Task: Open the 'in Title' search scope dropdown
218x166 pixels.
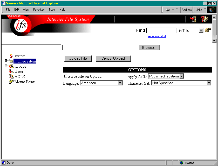Action: click(201, 30)
